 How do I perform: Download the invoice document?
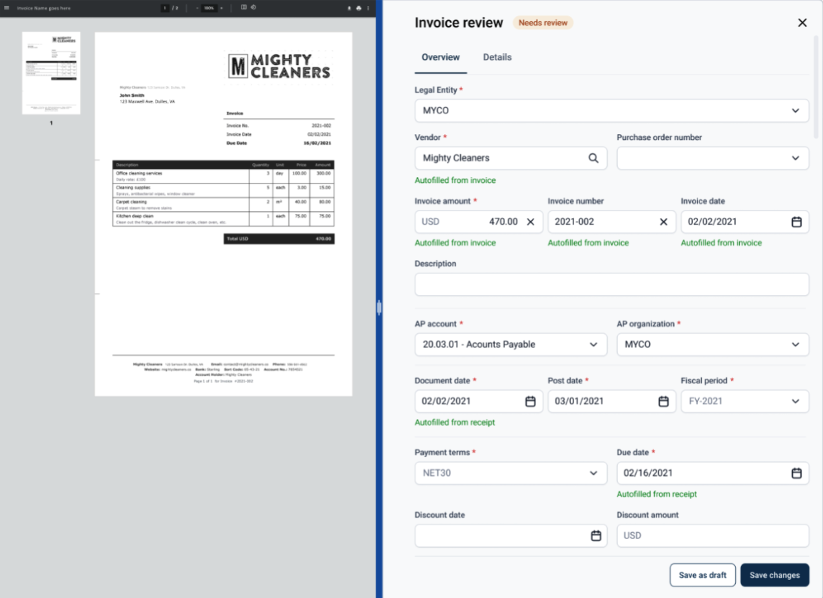pos(350,7)
